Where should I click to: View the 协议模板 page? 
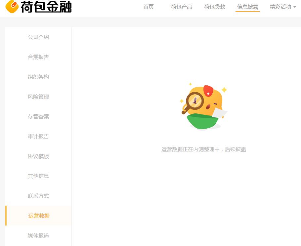point(38,156)
